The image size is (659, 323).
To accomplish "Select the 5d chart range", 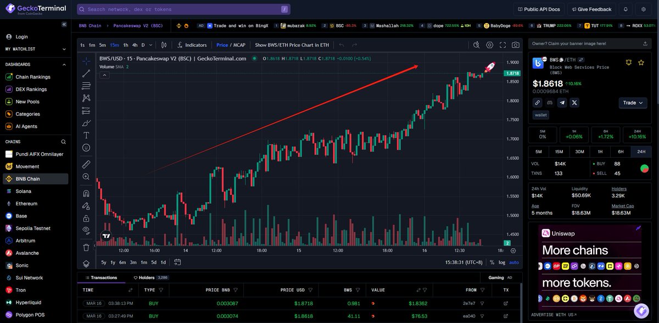I will pos(154,263).
